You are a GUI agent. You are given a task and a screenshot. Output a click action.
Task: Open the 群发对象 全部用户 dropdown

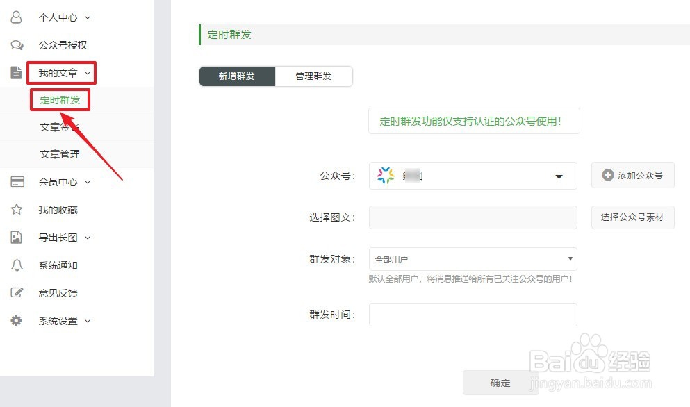(473, 259)
